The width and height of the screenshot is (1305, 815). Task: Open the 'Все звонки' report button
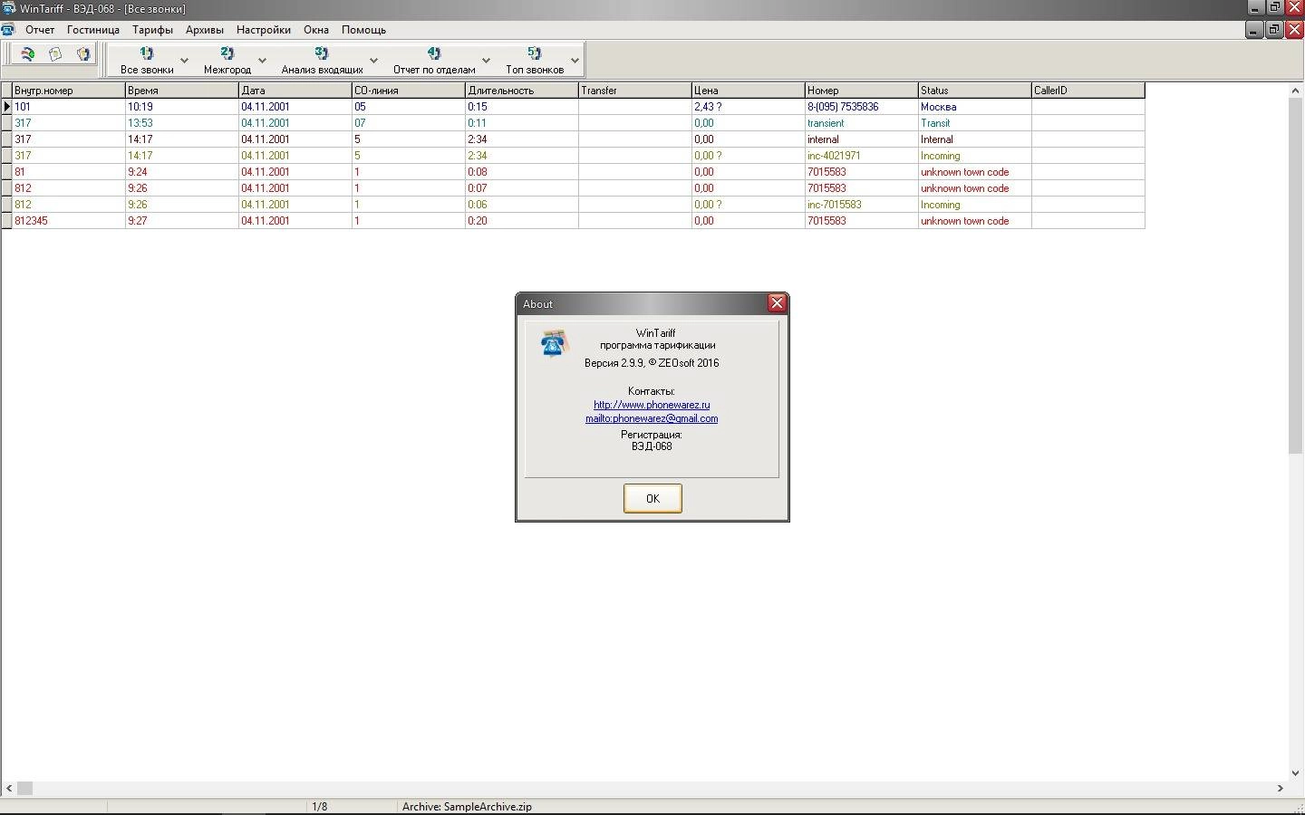point(147,61)
